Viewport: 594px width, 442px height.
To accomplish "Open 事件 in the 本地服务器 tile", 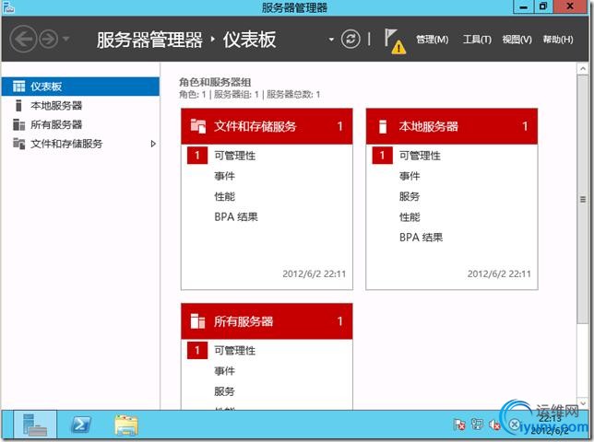I will (x=410, y=176).
